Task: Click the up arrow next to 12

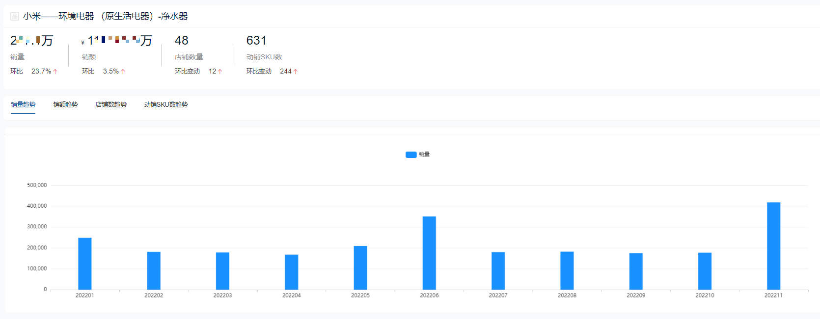Action: [x=220, y=72]
